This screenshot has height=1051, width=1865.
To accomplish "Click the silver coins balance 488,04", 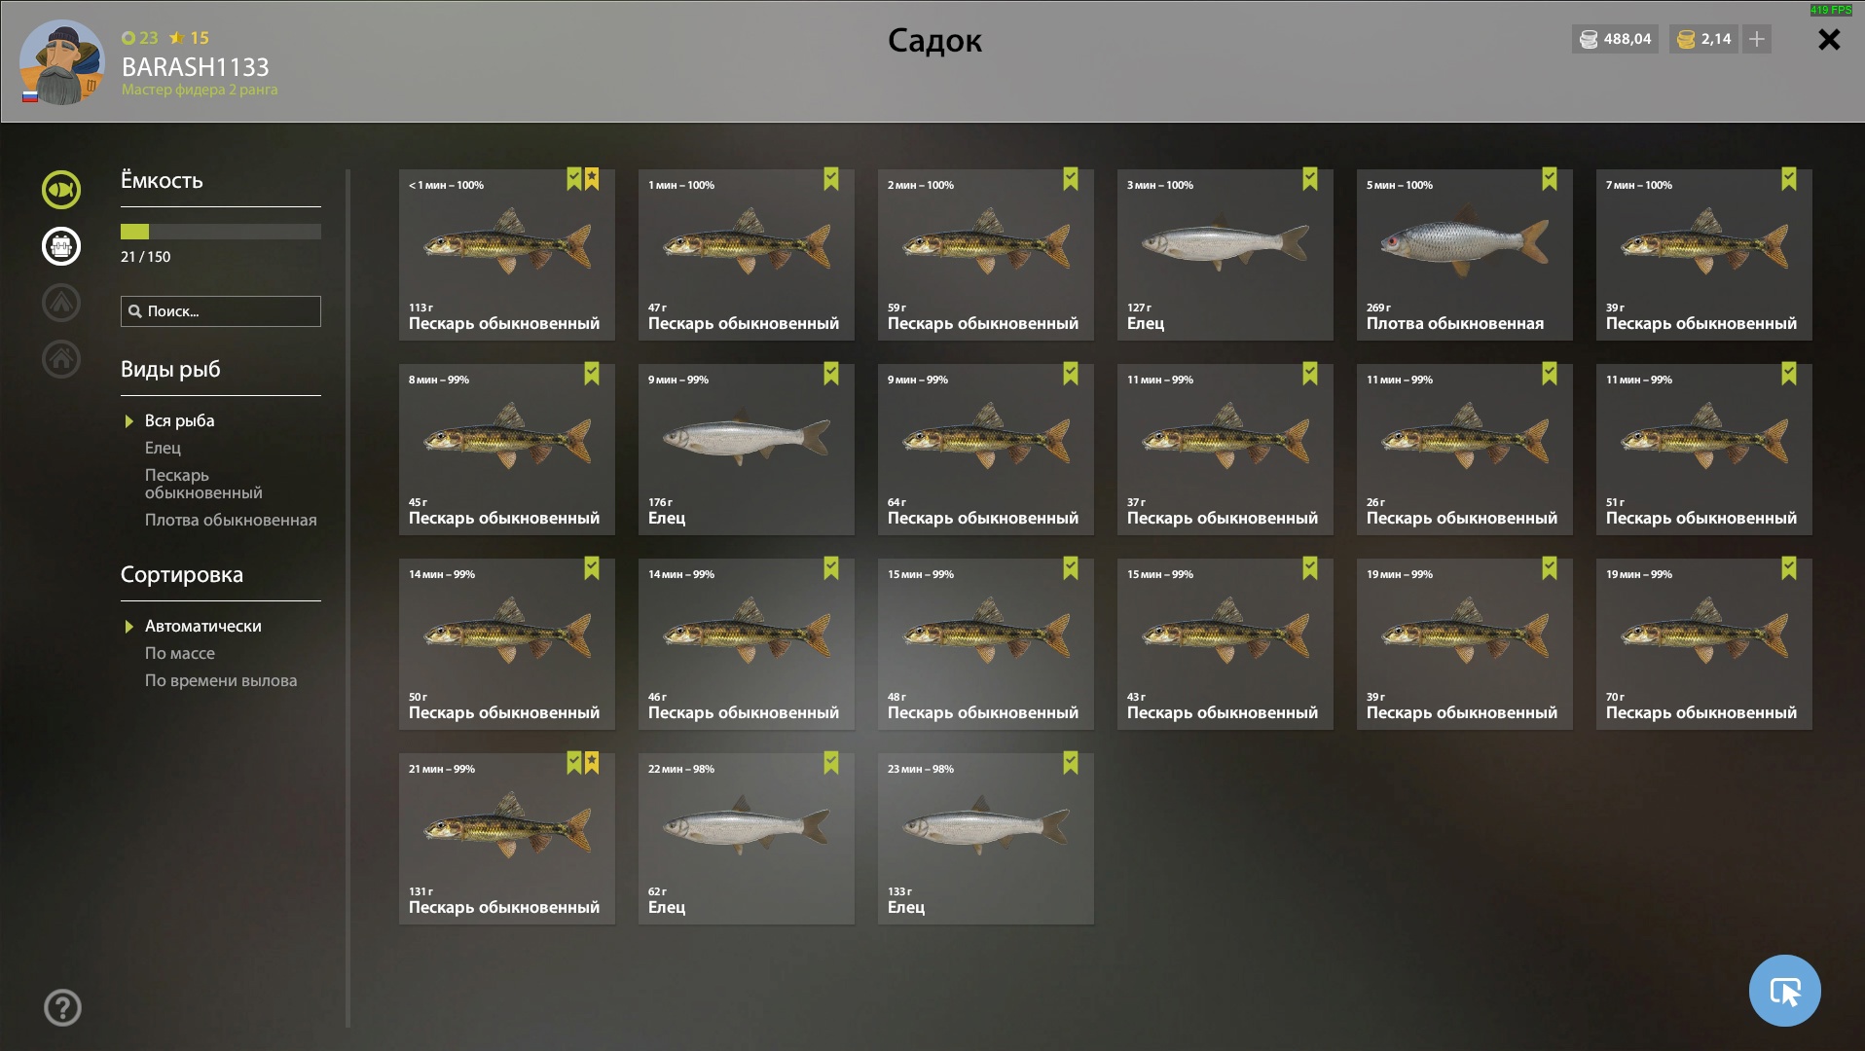I will pos(1615,39).
